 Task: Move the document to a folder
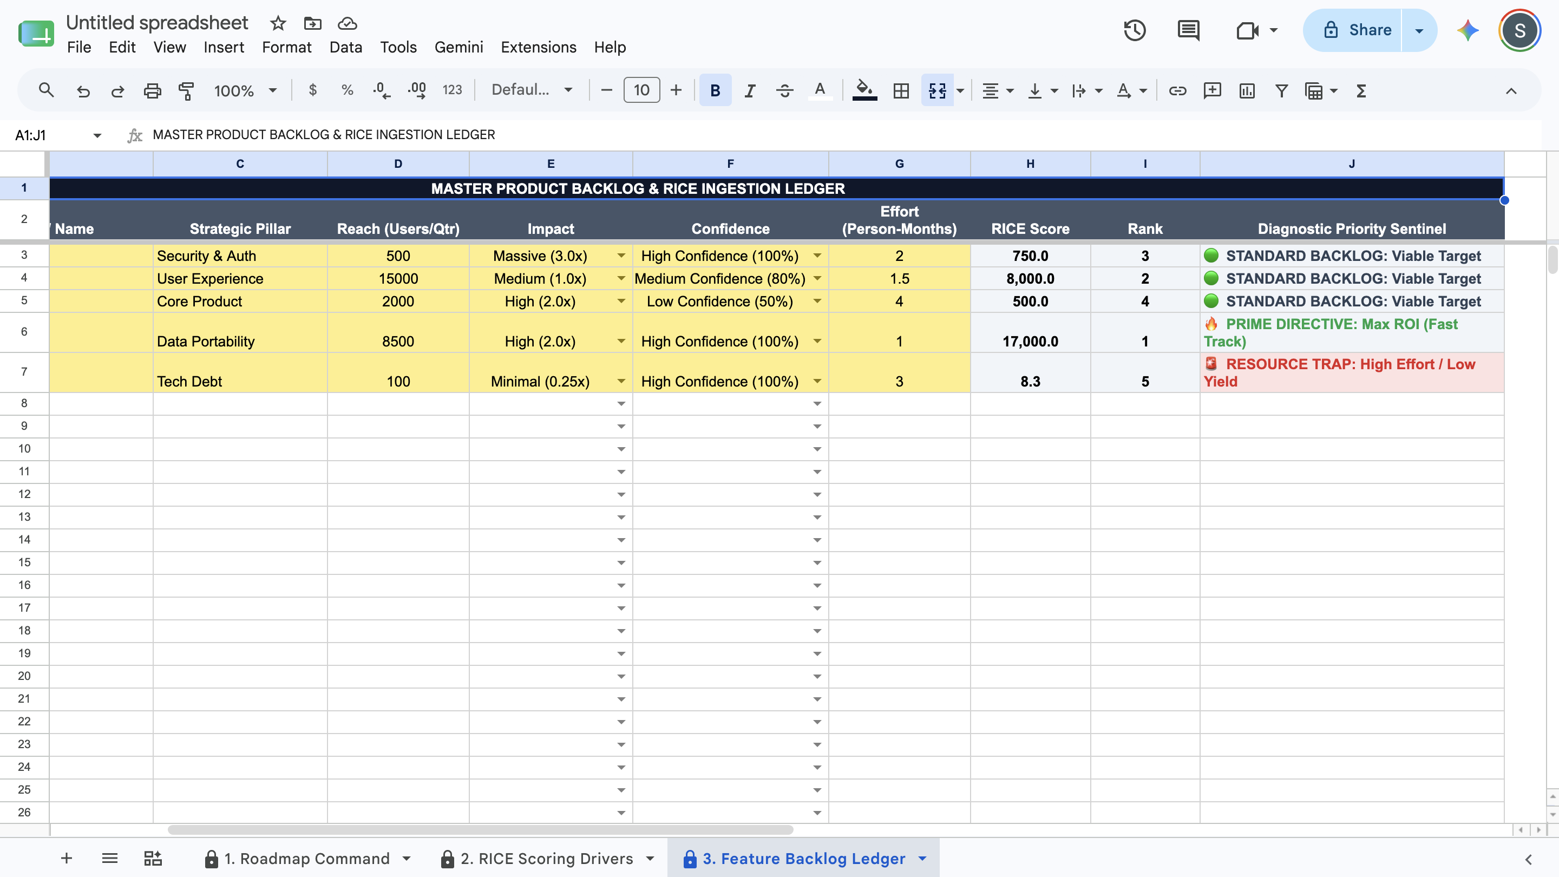(x=312, y=24)
